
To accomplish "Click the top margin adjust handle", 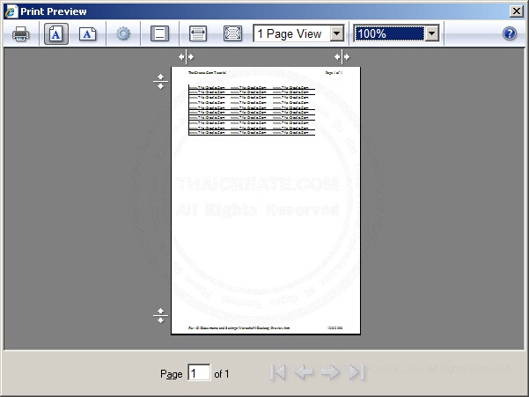I will click(160, 81).
